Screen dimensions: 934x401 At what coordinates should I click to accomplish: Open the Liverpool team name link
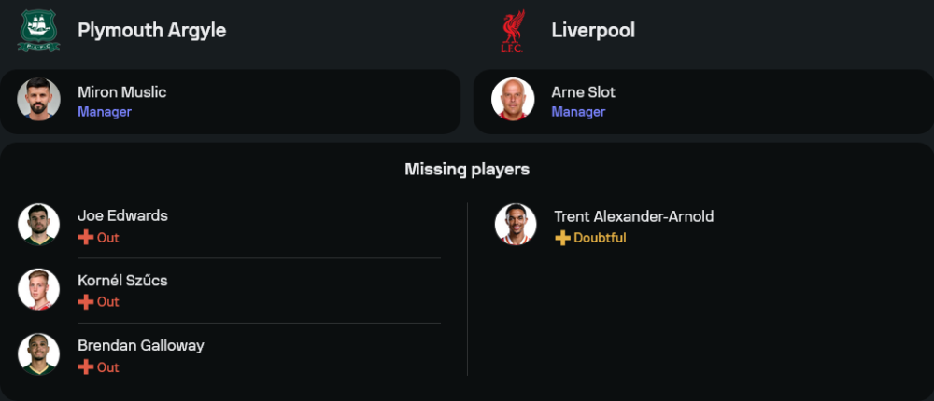coord(593,31)
